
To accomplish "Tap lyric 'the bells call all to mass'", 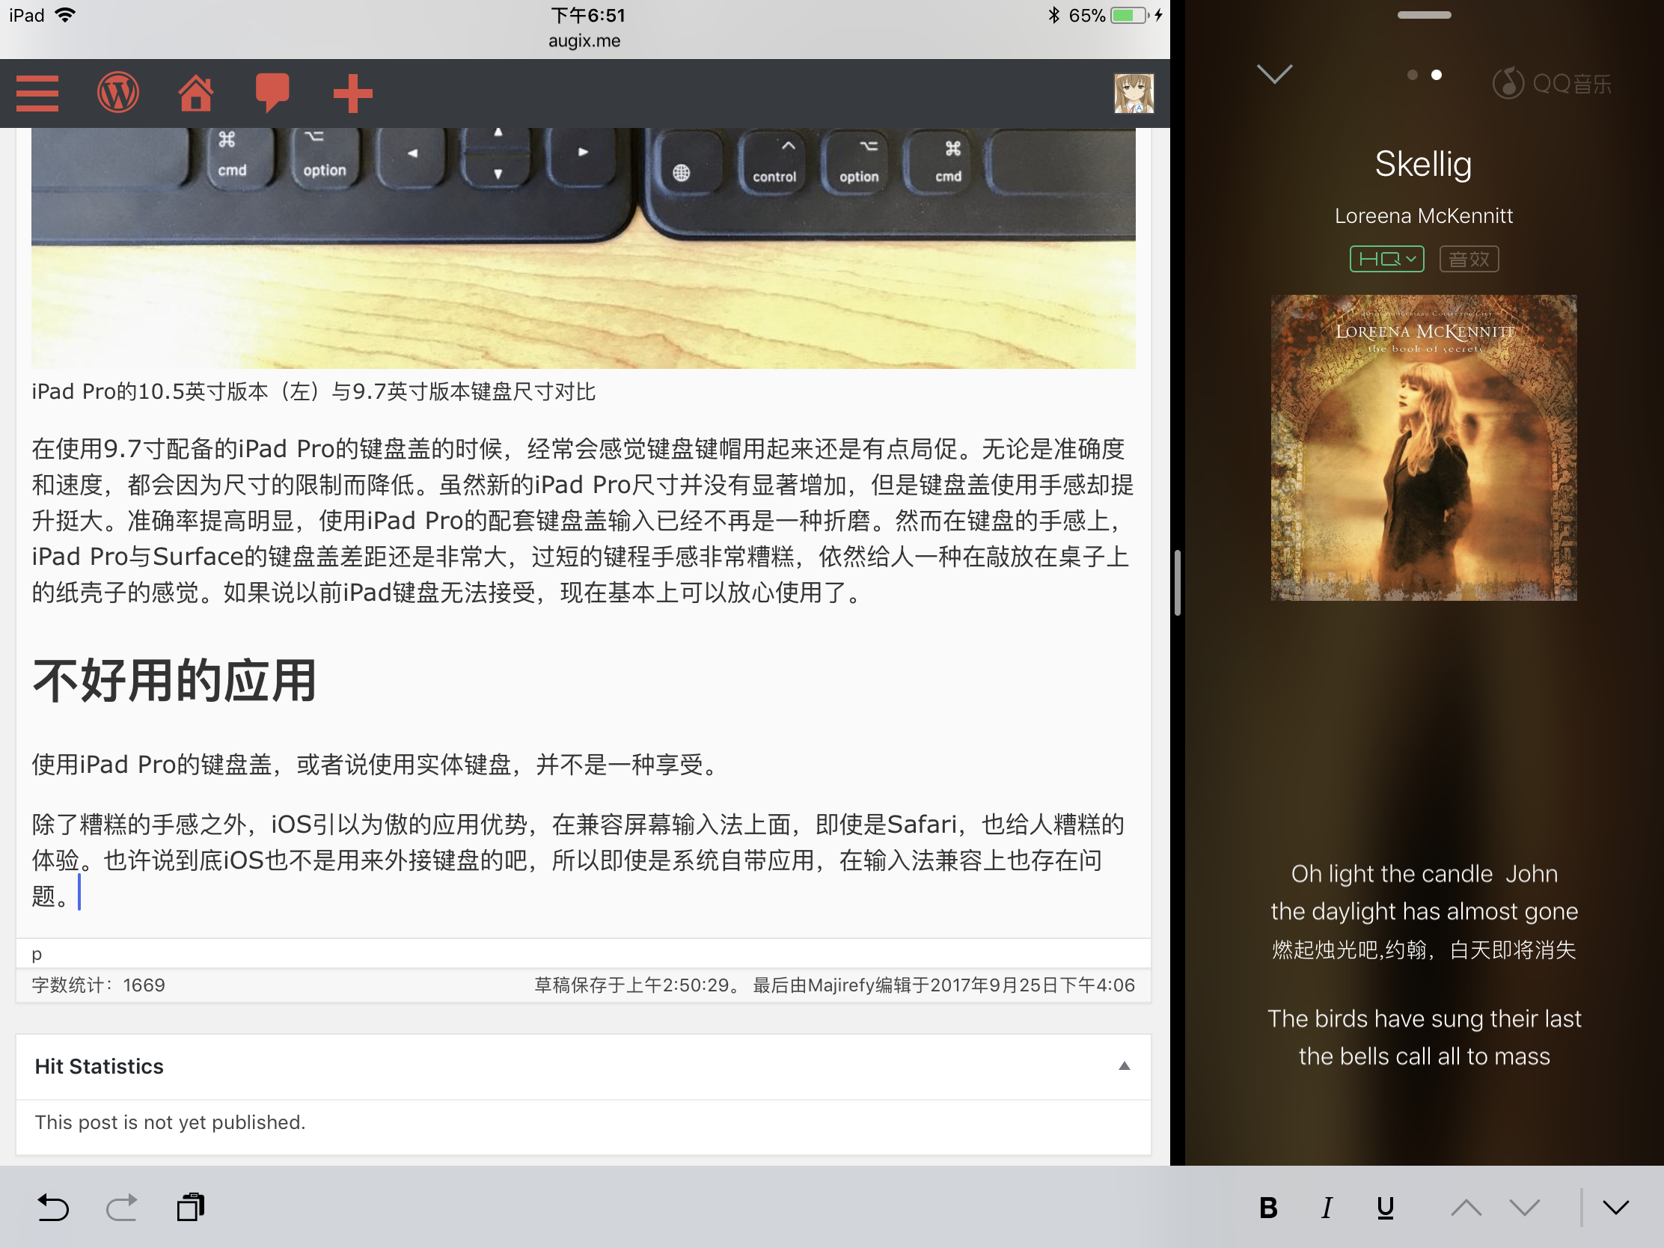I will point(1424,1056).
